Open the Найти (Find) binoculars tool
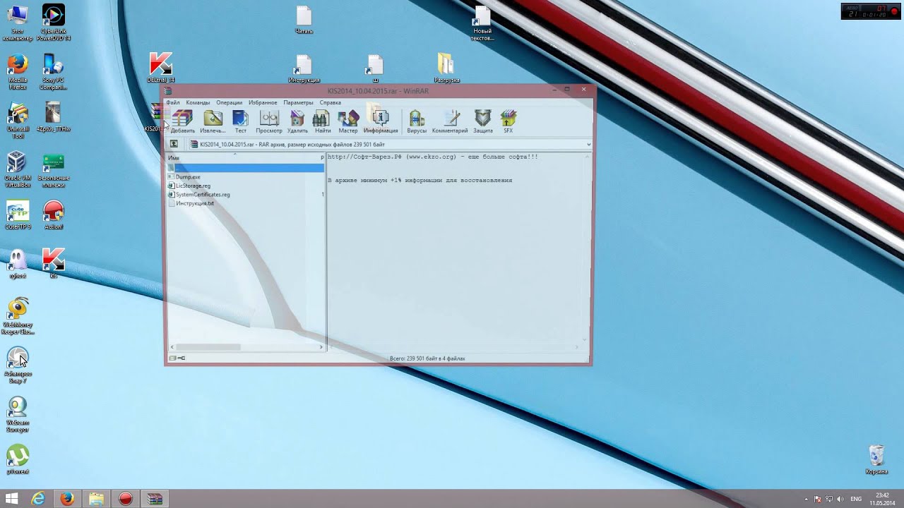The height and width of the screenshot is (508, 904). click(x=323, y=121)
